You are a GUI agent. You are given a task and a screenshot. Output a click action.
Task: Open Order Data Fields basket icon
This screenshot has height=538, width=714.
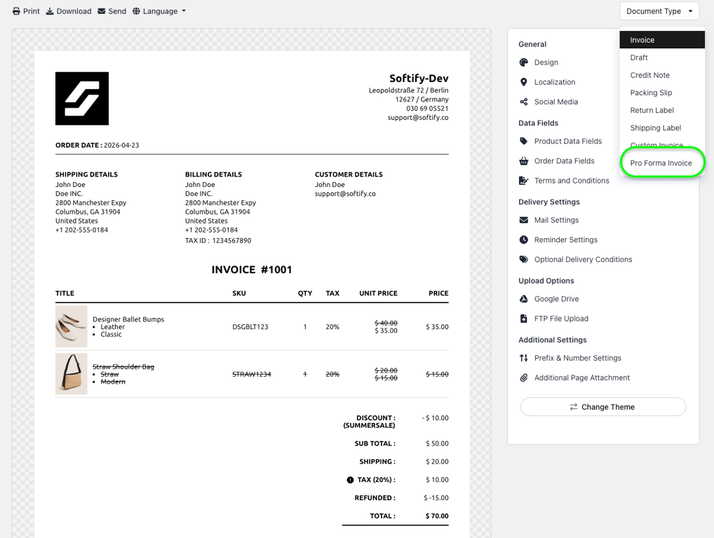pos(524,161)
